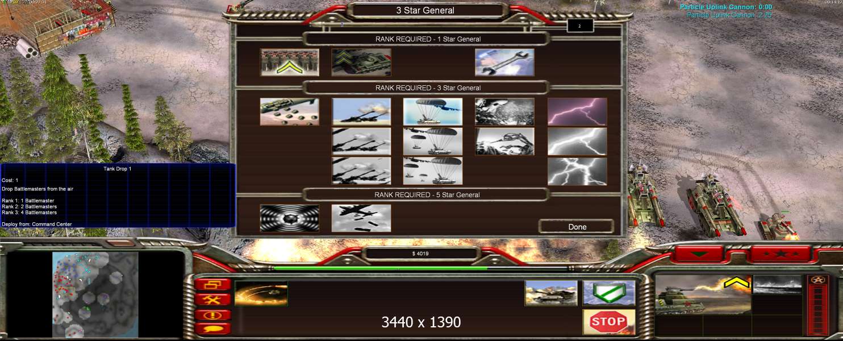Click the lower grayscale power right of Tank Drop 2
The height and width of the screenshot is (341, 843).
[x=504, y=142]
